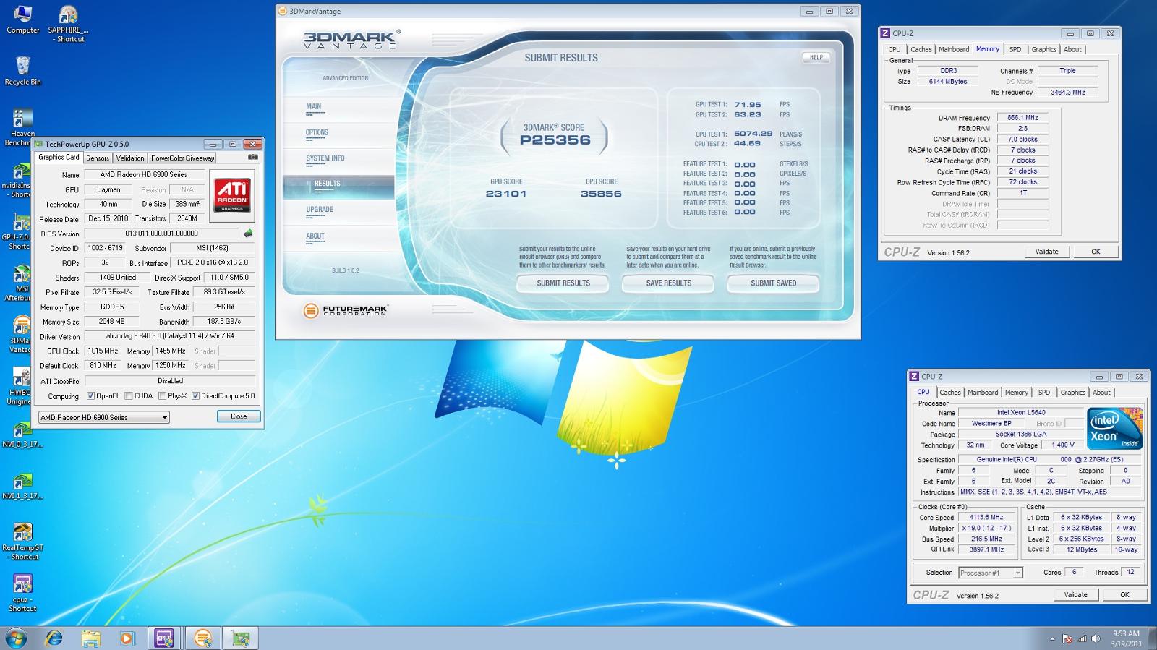Open the PowerColor Giveaway tab
Viewport: 1157px width, 650px height.
pos(182,158)
